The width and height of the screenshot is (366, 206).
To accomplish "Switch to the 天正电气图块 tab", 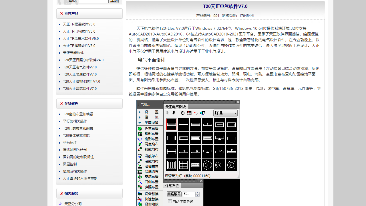I will (x=176, y=107).
